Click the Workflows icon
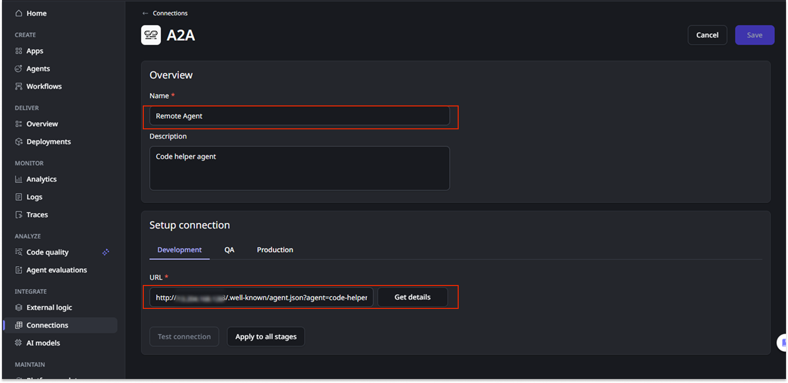 click(19, 86)
